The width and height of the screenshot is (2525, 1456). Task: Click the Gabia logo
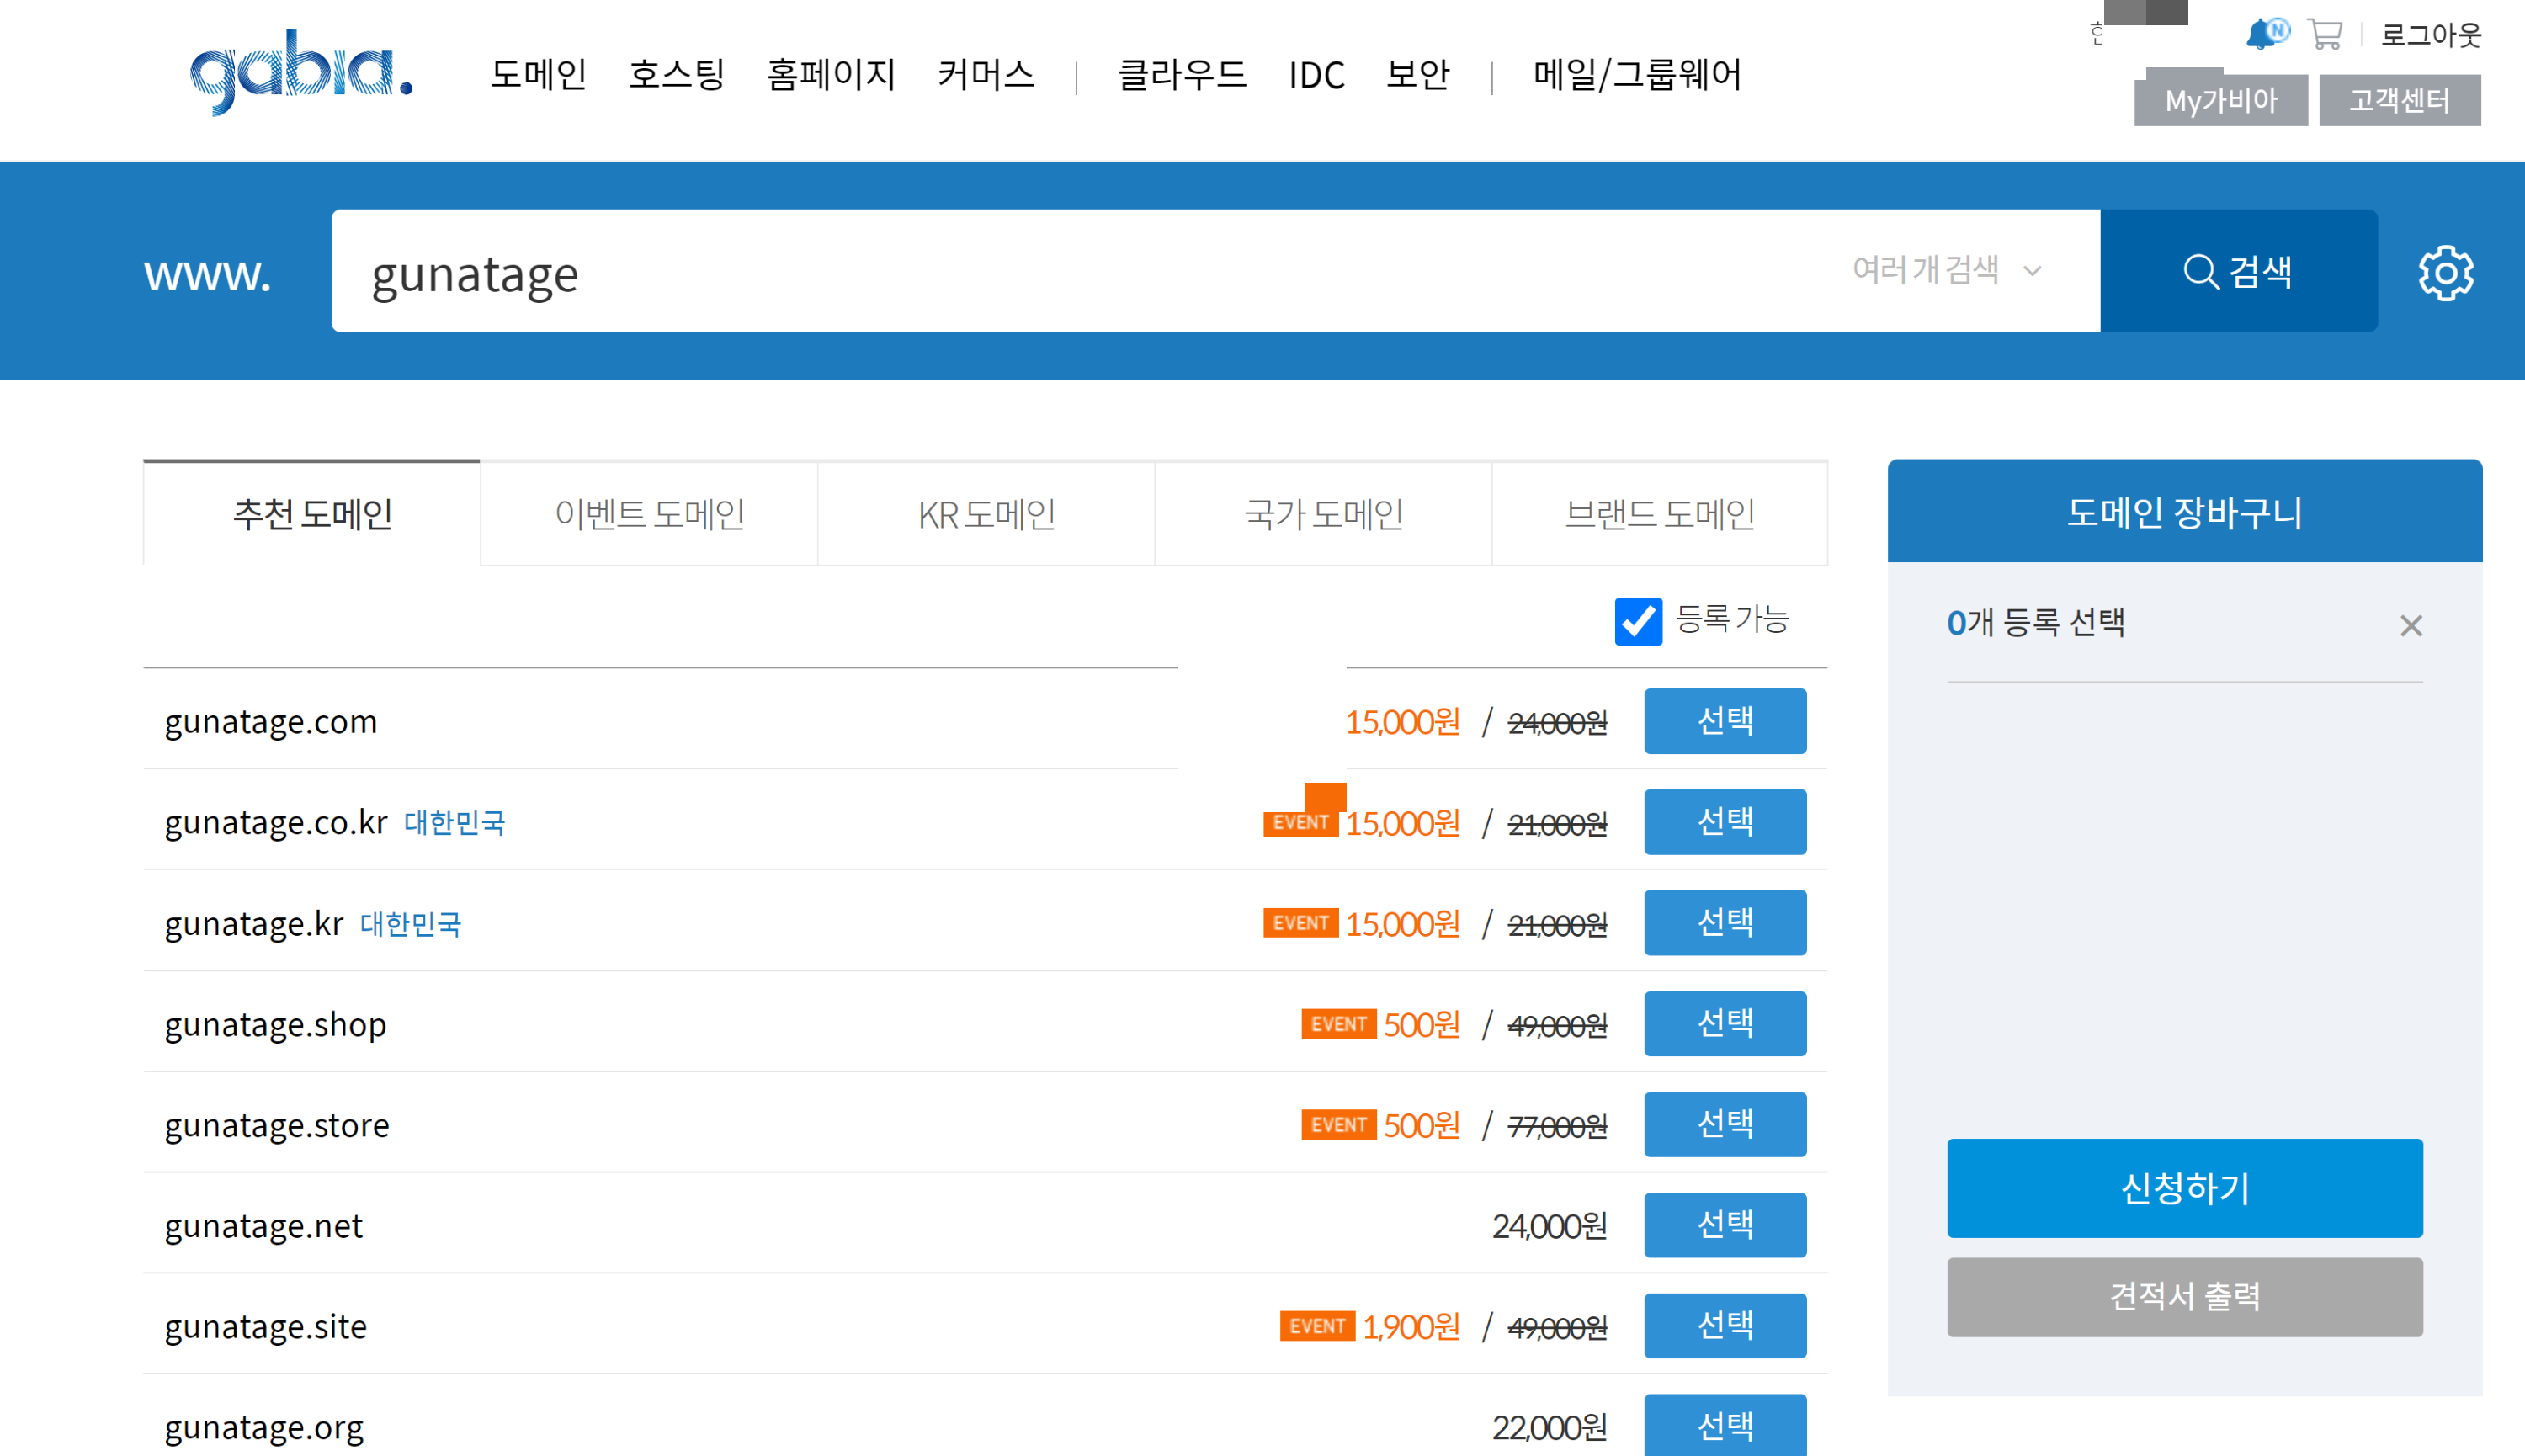tap(300, 72)
